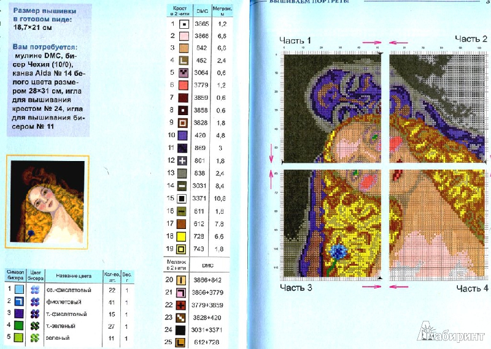Click DMC code '611' in the legend

(x=199, y=211)
